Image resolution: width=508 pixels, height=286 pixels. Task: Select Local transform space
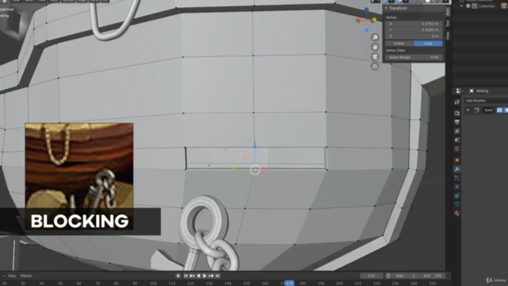click(428, 44)
